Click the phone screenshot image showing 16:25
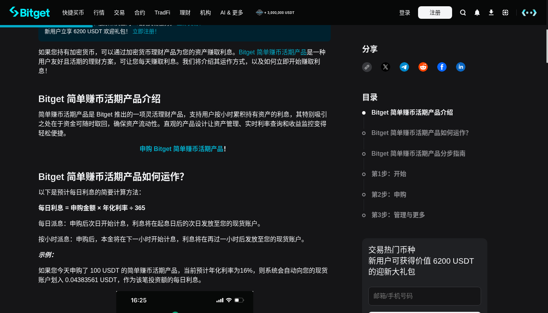The height and width of the screenshot is (313, 548). [x=185, y=302]
